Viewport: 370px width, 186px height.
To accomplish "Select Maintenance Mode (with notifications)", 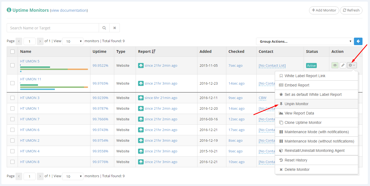I will coord(316,132).
